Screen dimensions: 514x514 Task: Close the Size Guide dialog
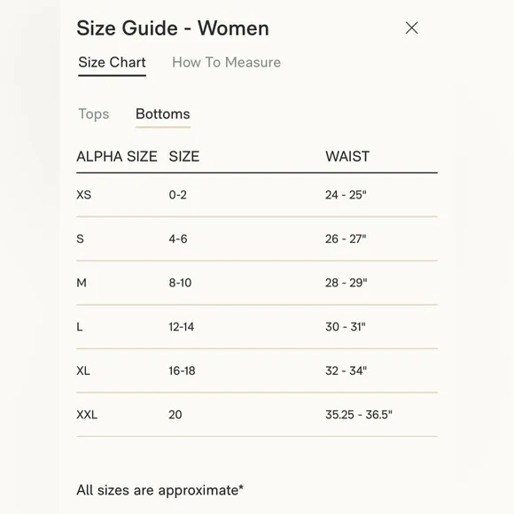[x=411, y=27]
